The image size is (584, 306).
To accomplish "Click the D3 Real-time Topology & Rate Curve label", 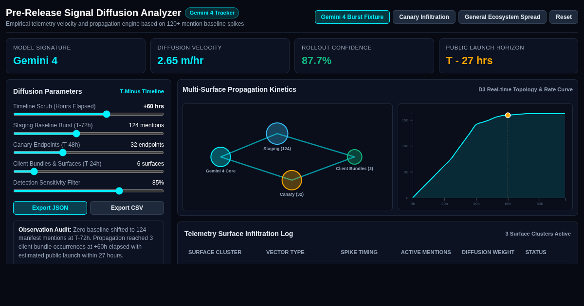I will 526,89.
